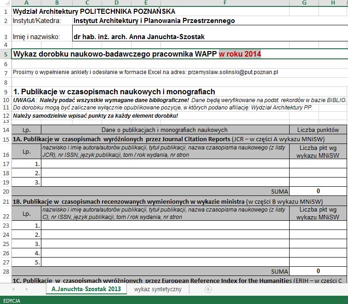Click publication entry cell in row 27
This screenshot has height=304, width=348.
click(x=165, y=262)
